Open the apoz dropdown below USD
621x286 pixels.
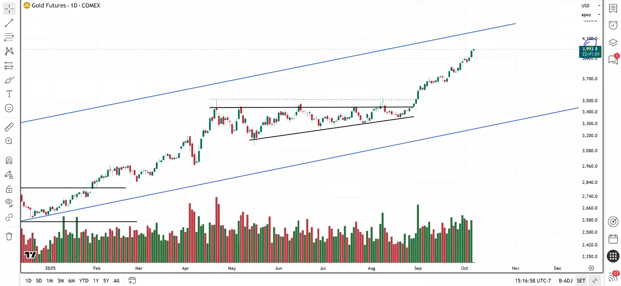click(x=591, y=15)
